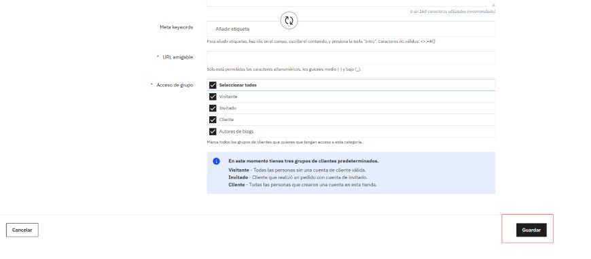The image size is (591, 259).
Task: Click the bold notice heading about grupos predeterminados
Action: (304, 161)
